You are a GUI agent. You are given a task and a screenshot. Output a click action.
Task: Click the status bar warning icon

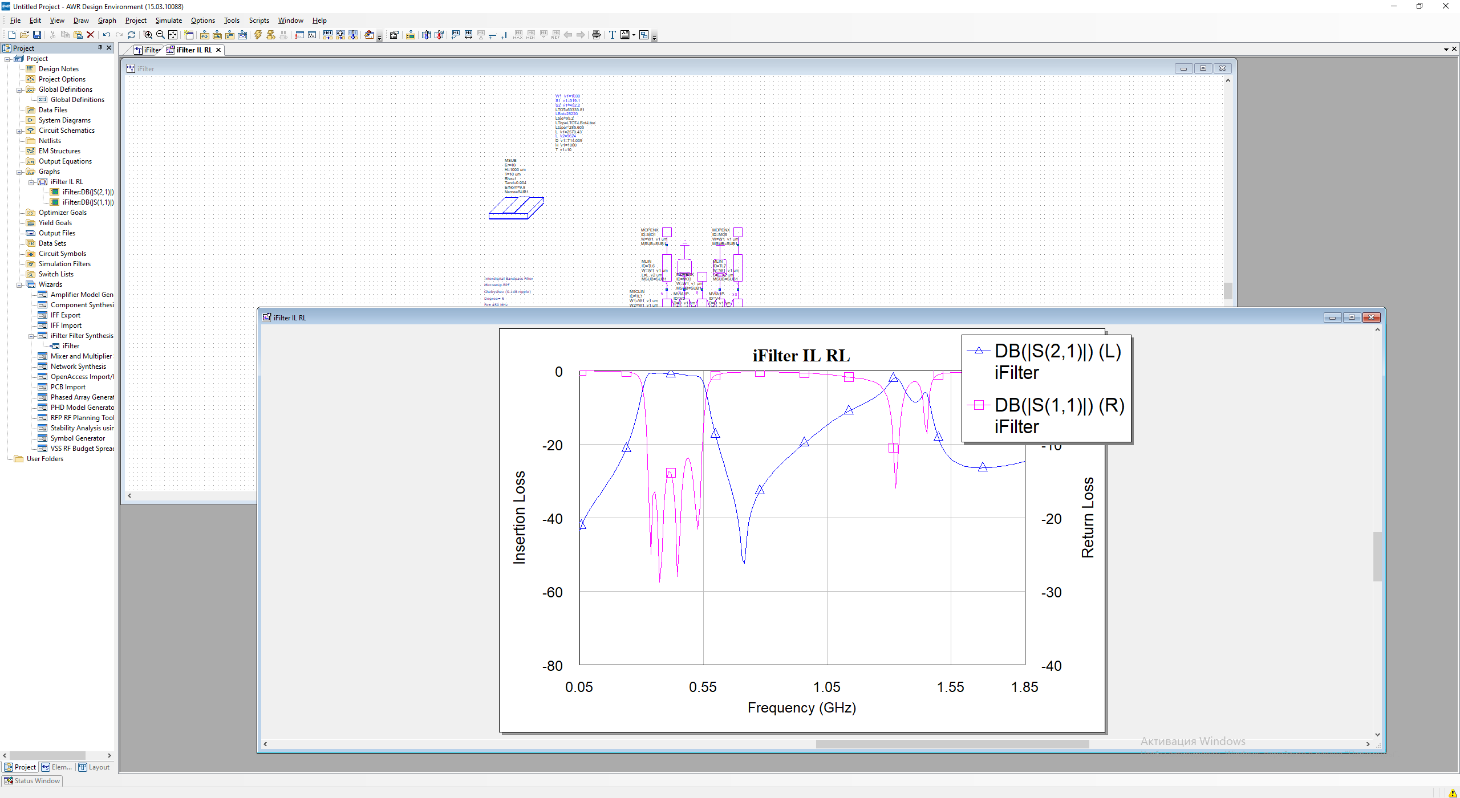pos(1453,793)
